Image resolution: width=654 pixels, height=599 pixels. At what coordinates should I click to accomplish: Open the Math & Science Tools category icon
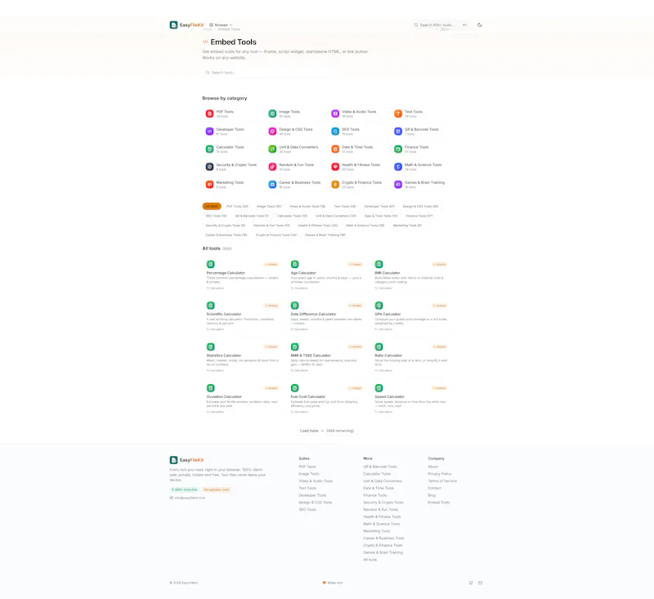(398, 167)
